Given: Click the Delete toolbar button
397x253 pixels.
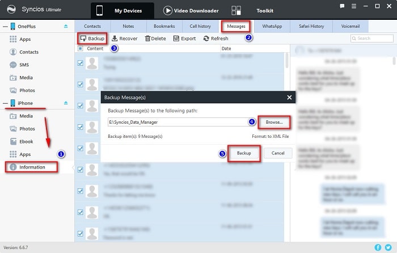Looking at the screenshot, I should tap(155, 39).
